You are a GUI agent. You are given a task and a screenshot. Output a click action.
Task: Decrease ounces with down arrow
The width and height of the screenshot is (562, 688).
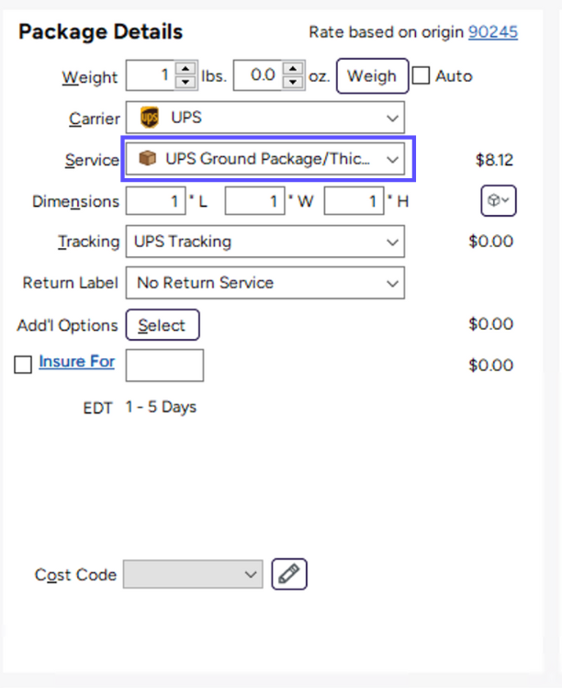293,82
